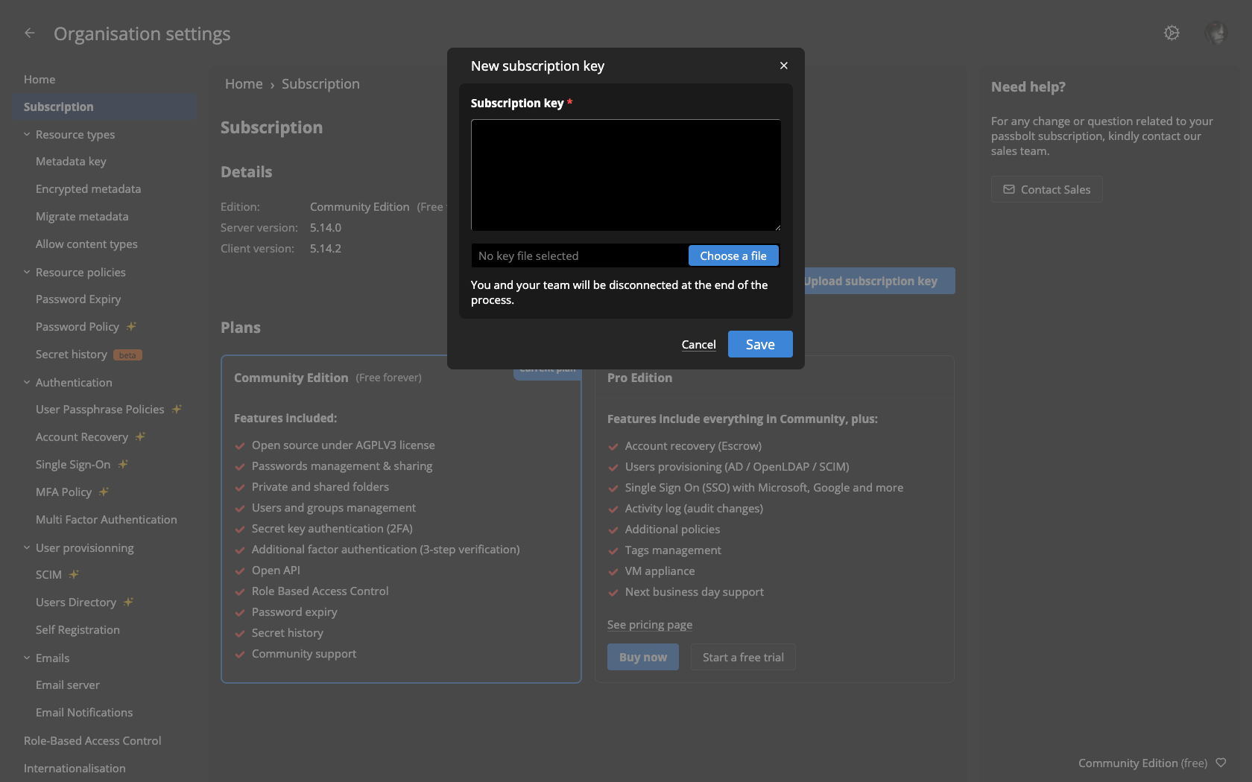The image size is (1252, 782).
Task: Select Subscription in the sidebar
Action: point(104,107)
